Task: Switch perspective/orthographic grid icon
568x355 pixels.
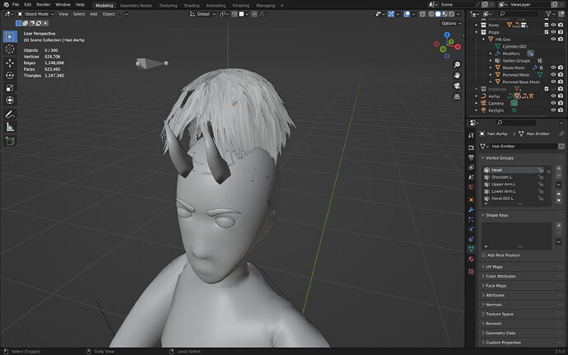Action: pos(457,96)
